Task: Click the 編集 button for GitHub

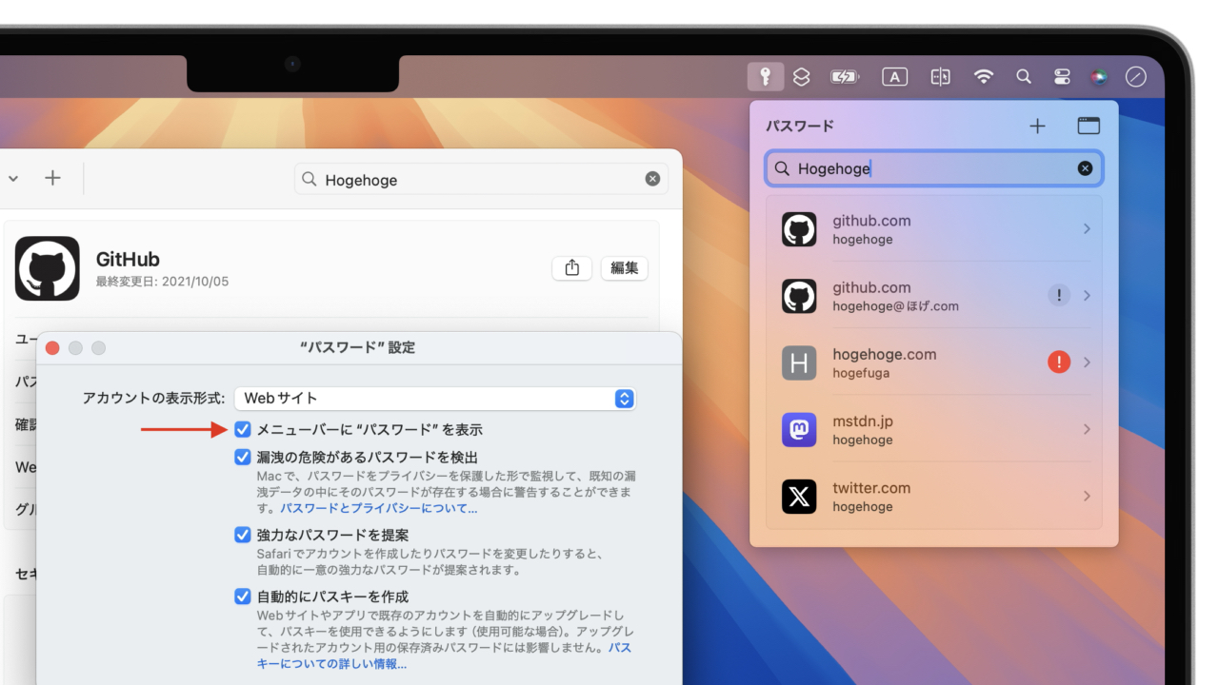Action: pos(624,268)
